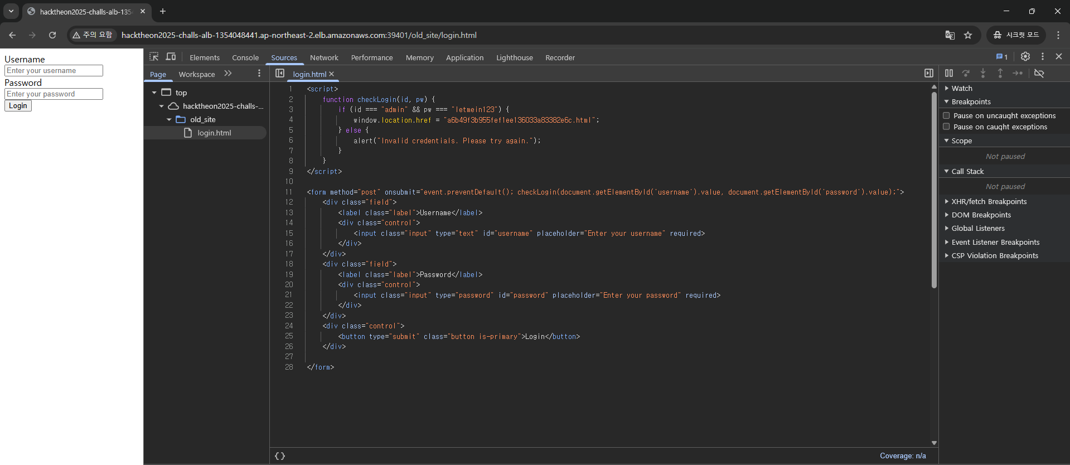Open the Console tab
Image resolution: width=1070 pixels, height=465 pixels.
245,57
